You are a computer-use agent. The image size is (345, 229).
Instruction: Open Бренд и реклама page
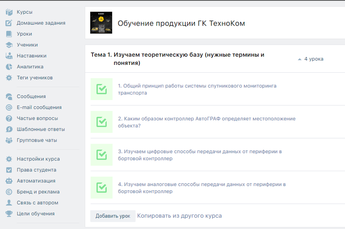point(38,192)
